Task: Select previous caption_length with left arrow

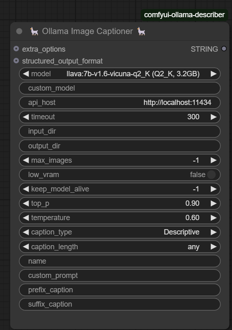Action: click(26, 246)
